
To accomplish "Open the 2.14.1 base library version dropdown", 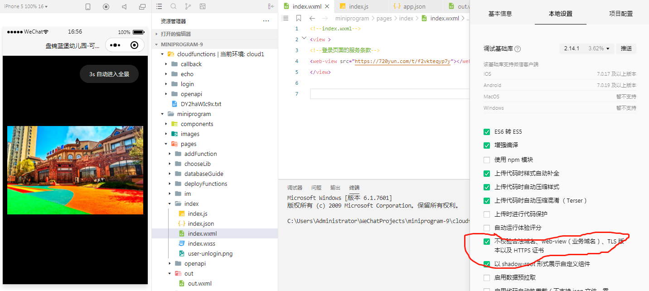I will 586,48.
